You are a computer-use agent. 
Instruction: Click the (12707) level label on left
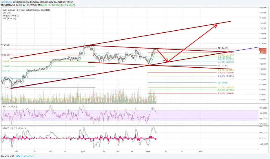tap(6, 66)
